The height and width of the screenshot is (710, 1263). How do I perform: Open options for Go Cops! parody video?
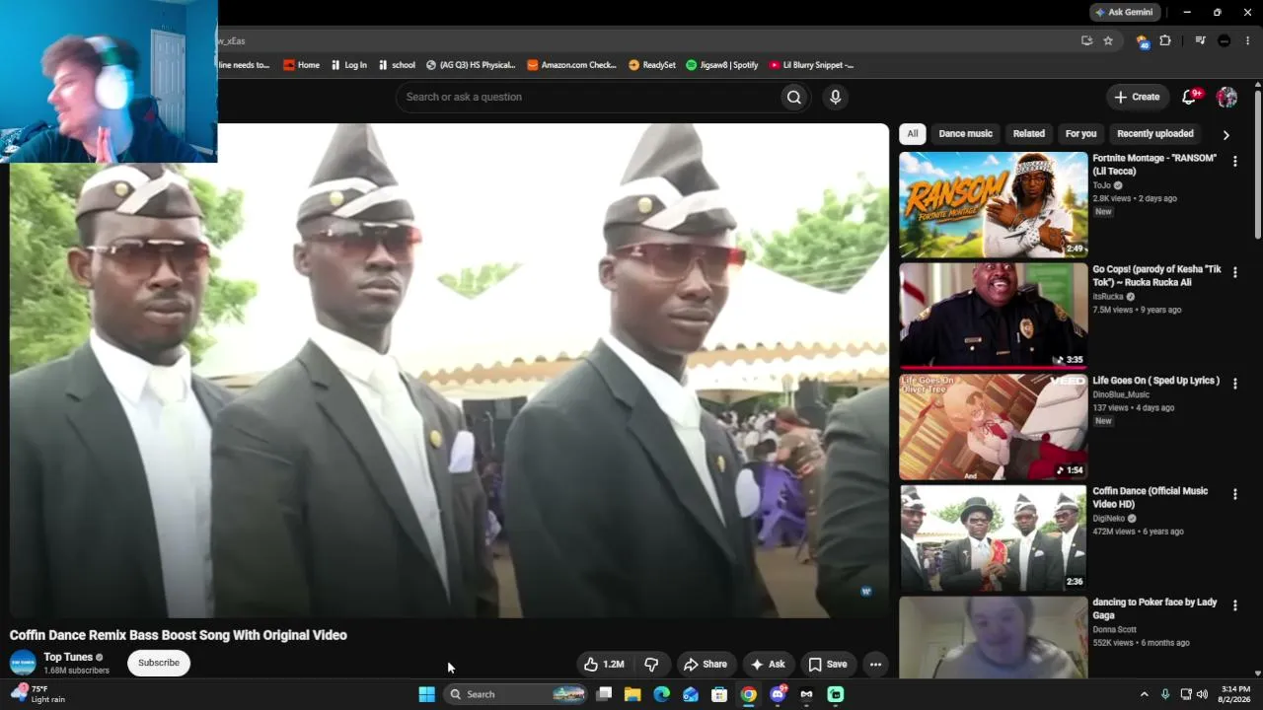pyautogui.click(x=1234, y=272)
